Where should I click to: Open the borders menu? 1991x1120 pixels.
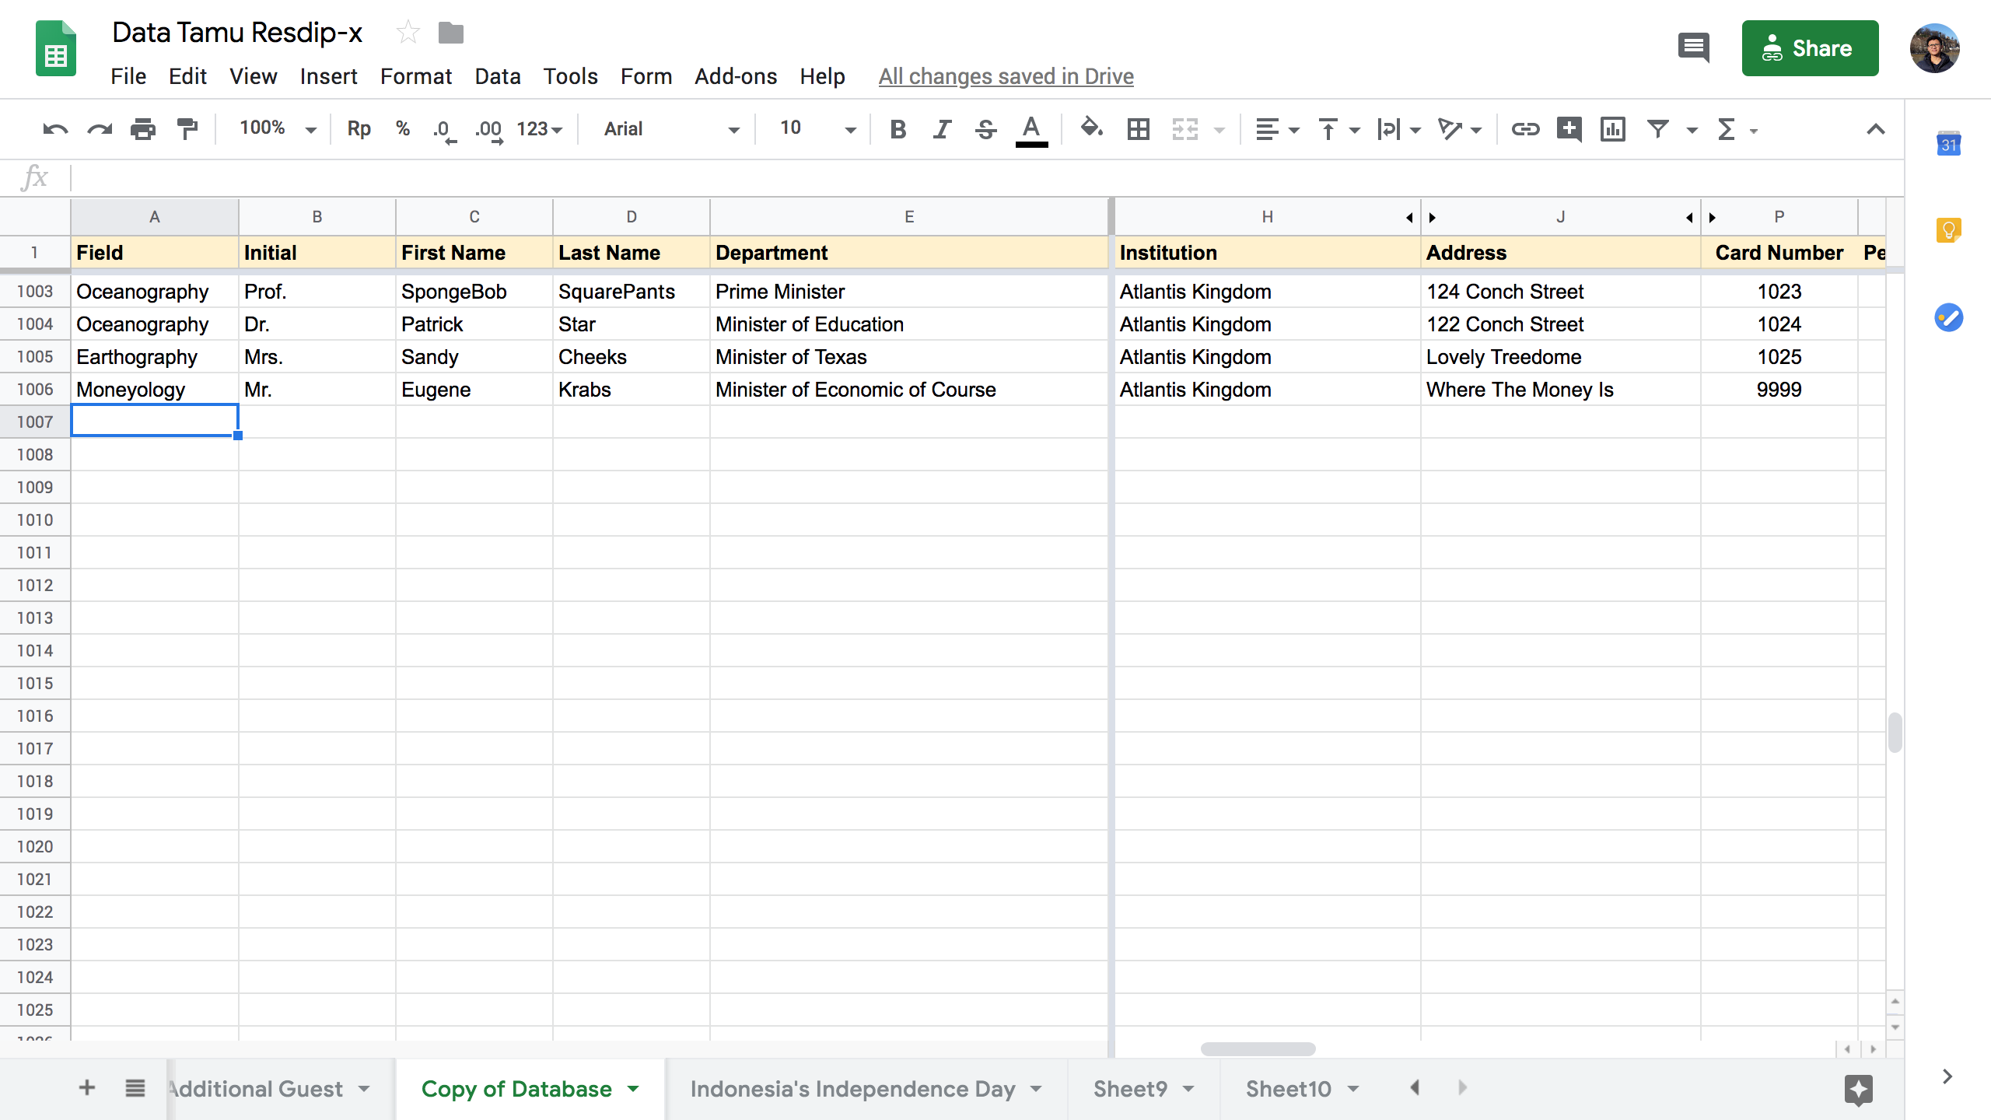[1139, 129]
